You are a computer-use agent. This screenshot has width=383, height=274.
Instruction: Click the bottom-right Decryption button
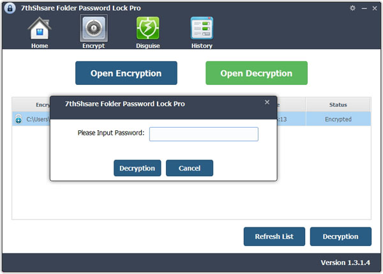[x=341, y=236]
